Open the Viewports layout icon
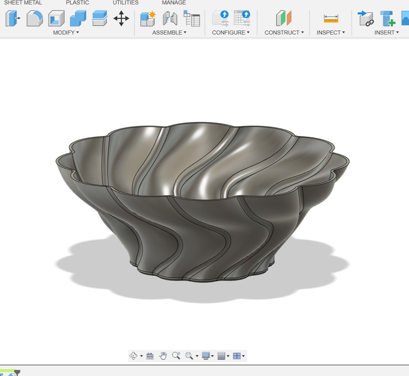 (237, 356)
